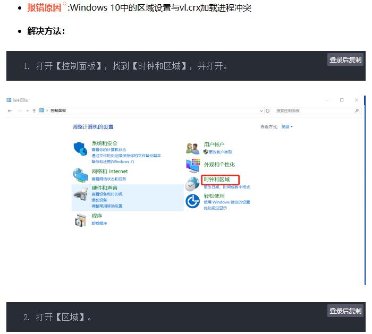Open the Ease of Access icon
This screenshot has height=334, width=372.
point(192,201)
